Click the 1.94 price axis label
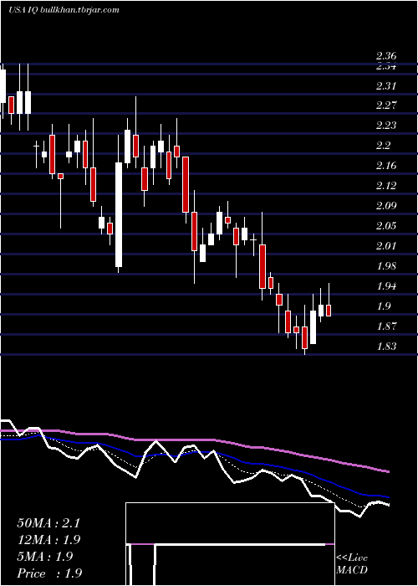Screen dimensions: 418x586 pos(386,286)
